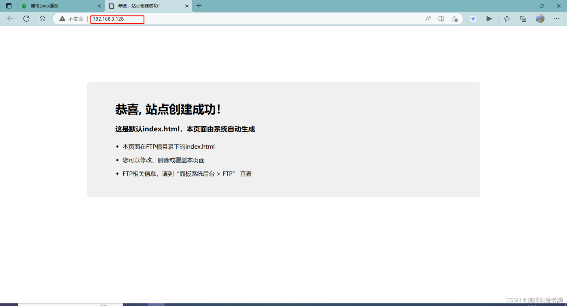This screenshot has height=306, width=567.
Task: Select the 恭喜, 站点创建成功 tab
Action: (142, 6)
